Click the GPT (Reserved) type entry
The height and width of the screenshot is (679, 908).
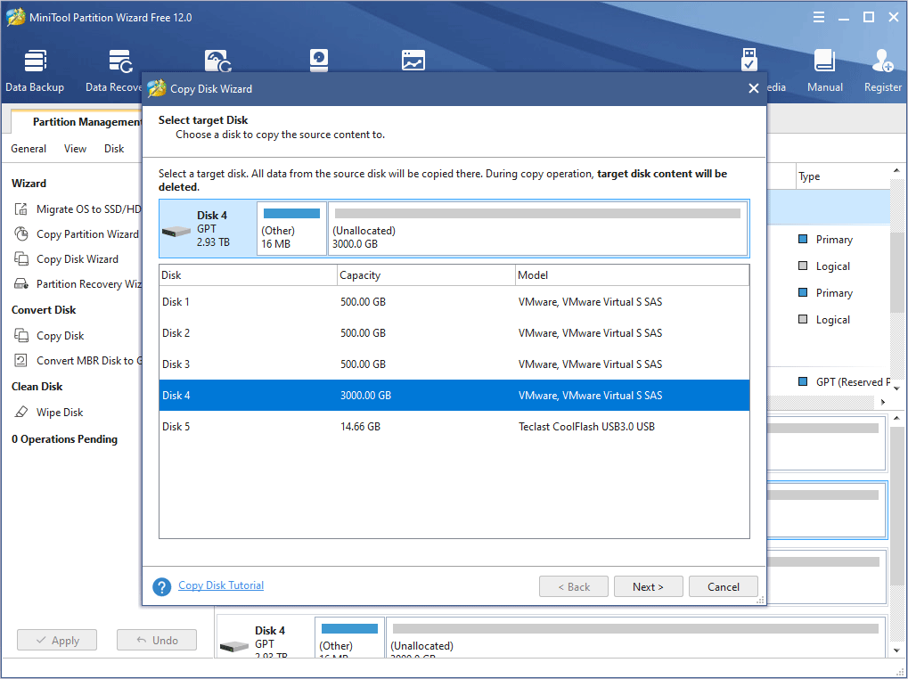tap(845, 381)
